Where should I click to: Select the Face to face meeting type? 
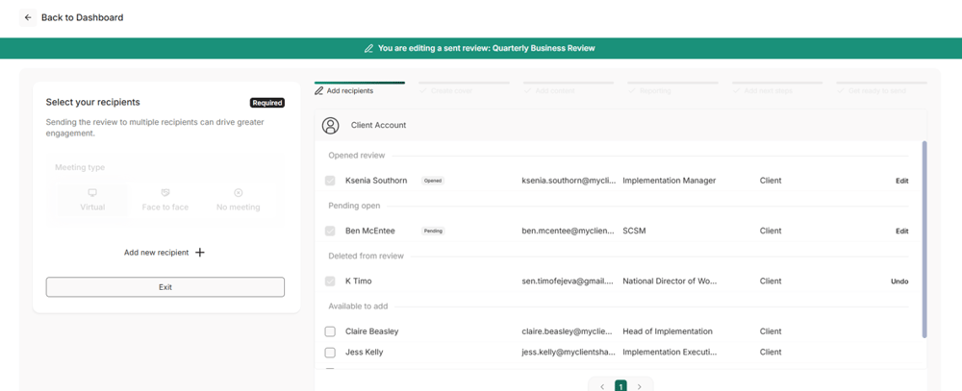(165, 201)
